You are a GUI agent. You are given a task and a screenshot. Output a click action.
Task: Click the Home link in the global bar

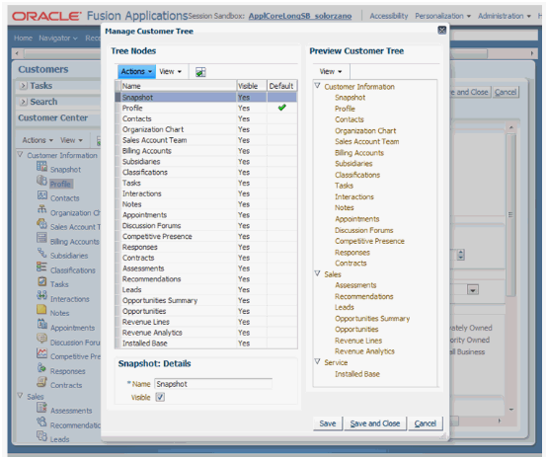click(x=23, y=38)
